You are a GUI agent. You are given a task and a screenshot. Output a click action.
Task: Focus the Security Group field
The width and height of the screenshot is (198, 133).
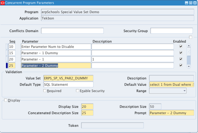pos(172,31)
